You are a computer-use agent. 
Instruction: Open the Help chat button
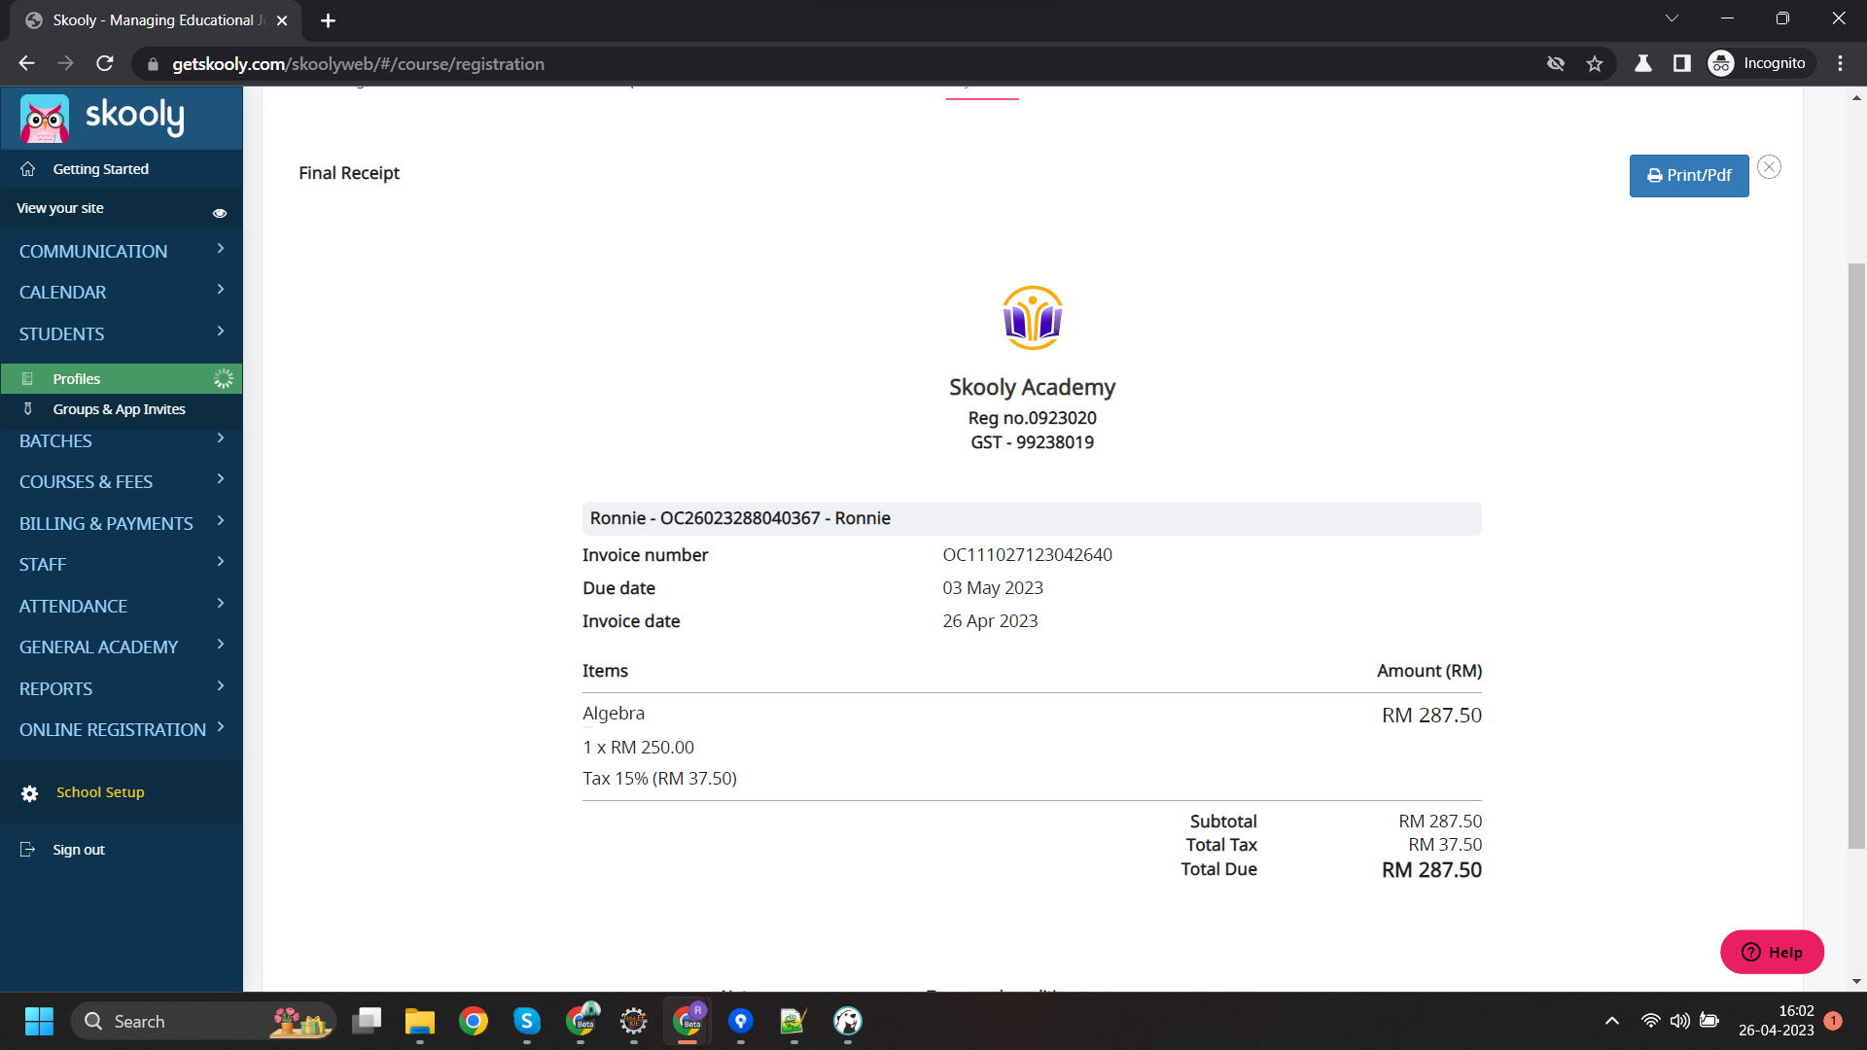tap(1772, 952)
